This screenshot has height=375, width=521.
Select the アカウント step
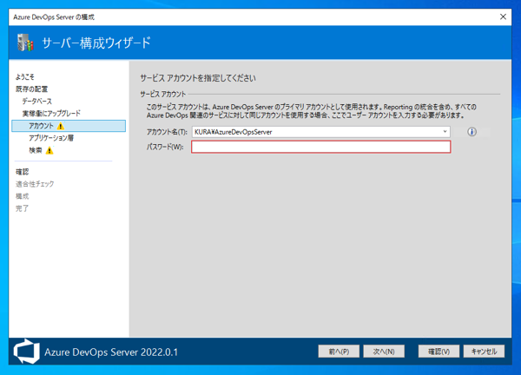(x=69, y=126)
